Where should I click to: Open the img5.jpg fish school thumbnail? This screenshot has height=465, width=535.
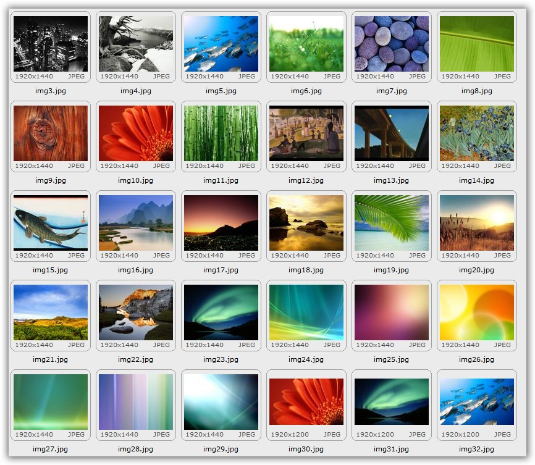click(x=221, y=44)
